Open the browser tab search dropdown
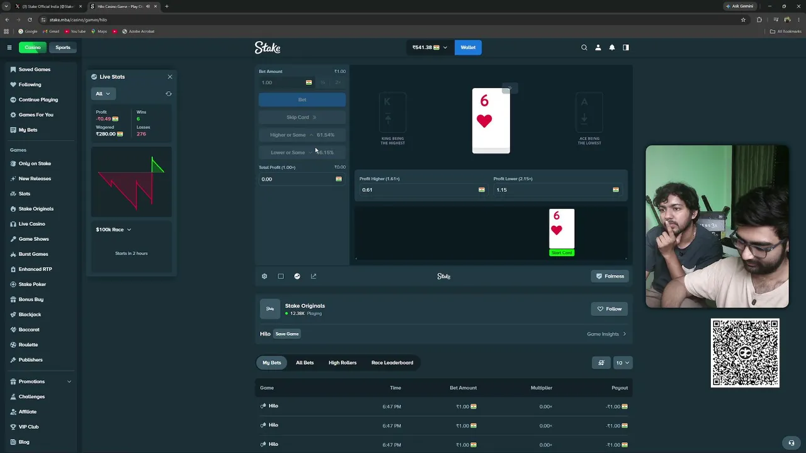Screen dimensions: 806x453 pyautogui.click(x=6, y=6)
